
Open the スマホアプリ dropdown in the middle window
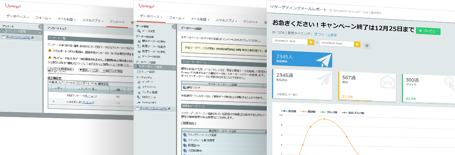point(227,21)
